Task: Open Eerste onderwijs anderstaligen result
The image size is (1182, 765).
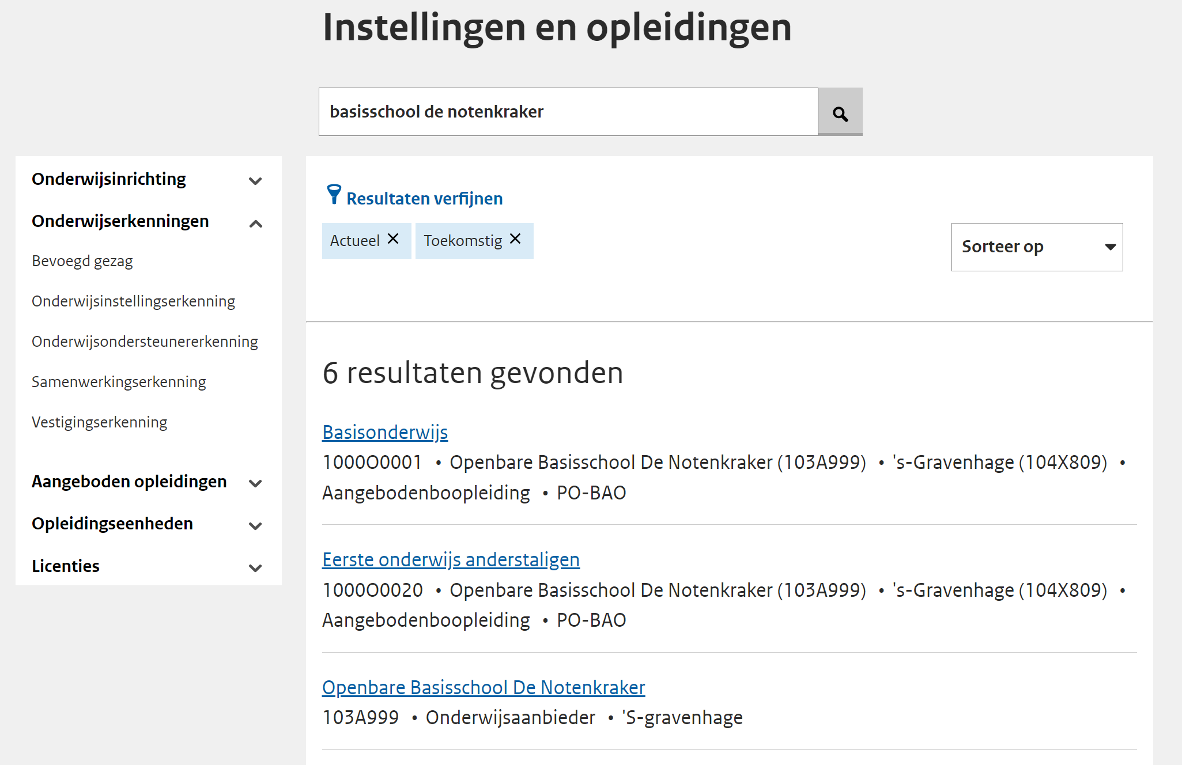Action: pyautogui.click(x=451, y=559)
